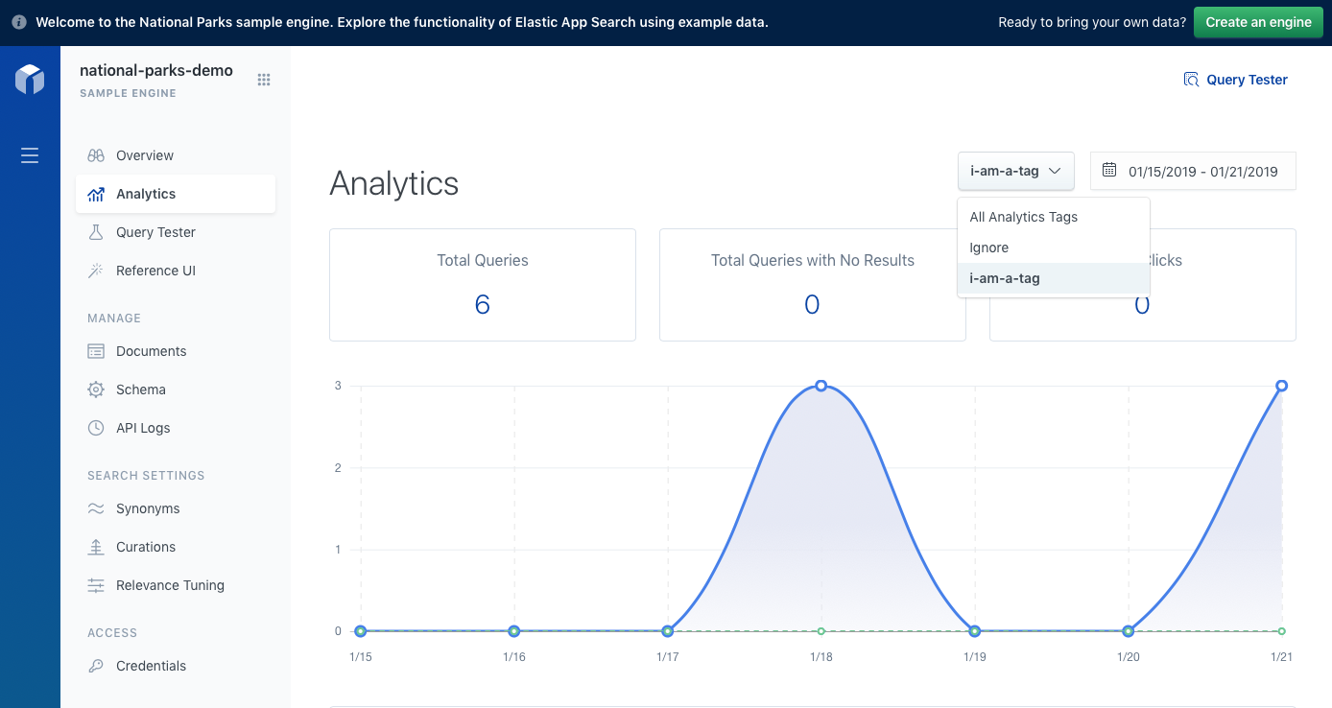Open Credentials using the key icon
This screenshot has height=708, width=1332.
tap(96, 665)
